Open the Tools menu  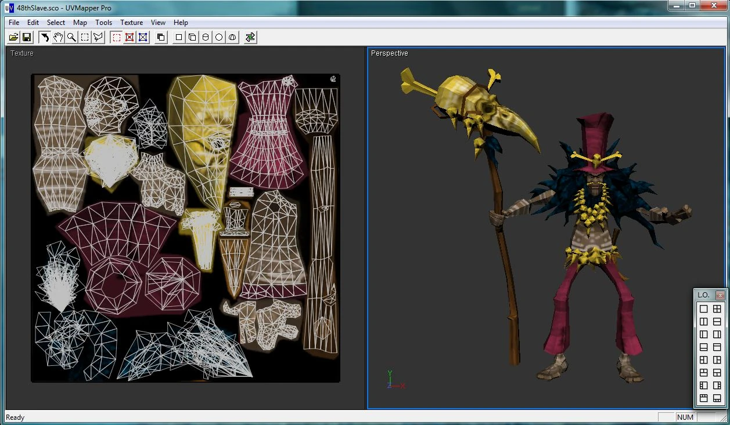103,23
